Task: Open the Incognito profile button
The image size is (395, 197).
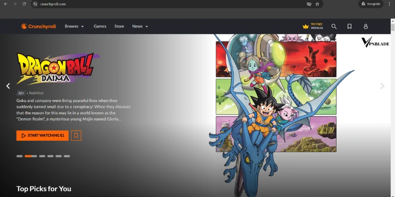Action: pos(371,4)
